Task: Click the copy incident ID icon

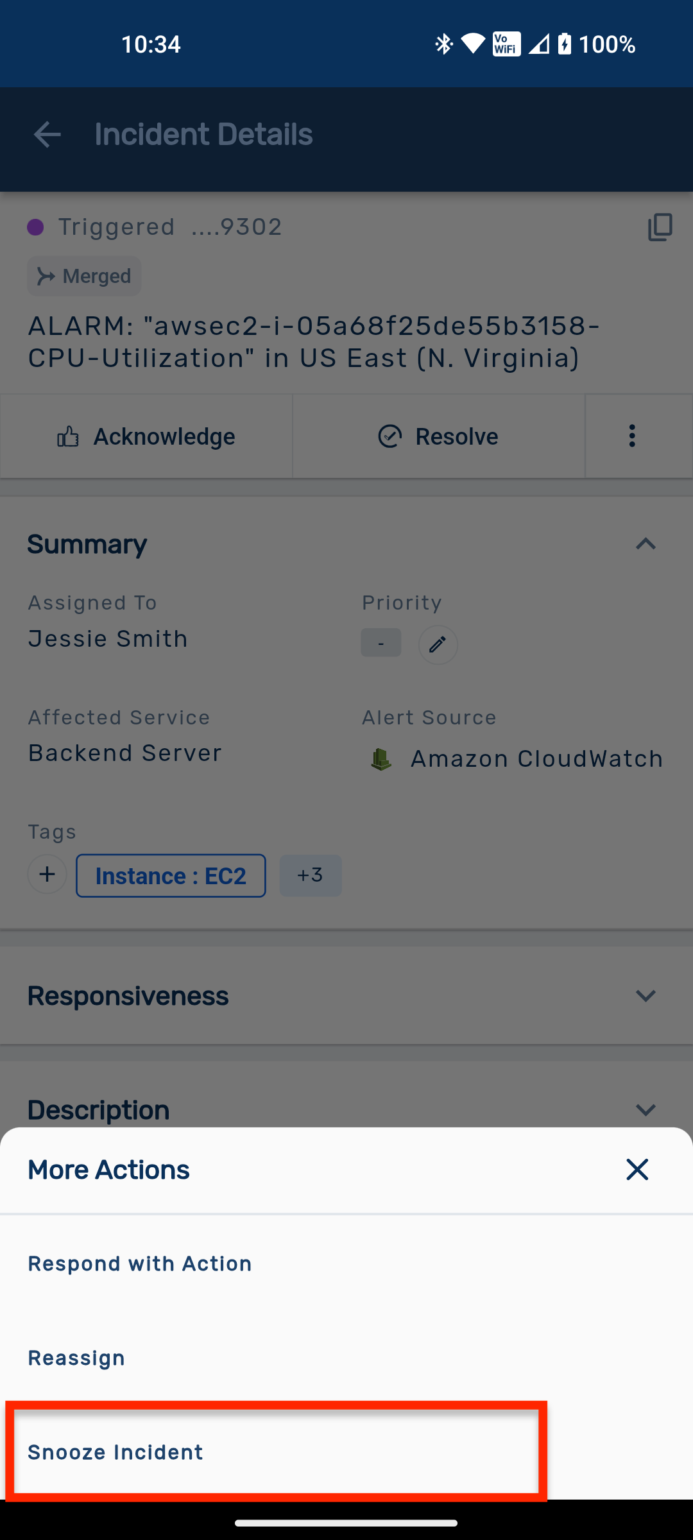Action: click(x=660, y=227)
